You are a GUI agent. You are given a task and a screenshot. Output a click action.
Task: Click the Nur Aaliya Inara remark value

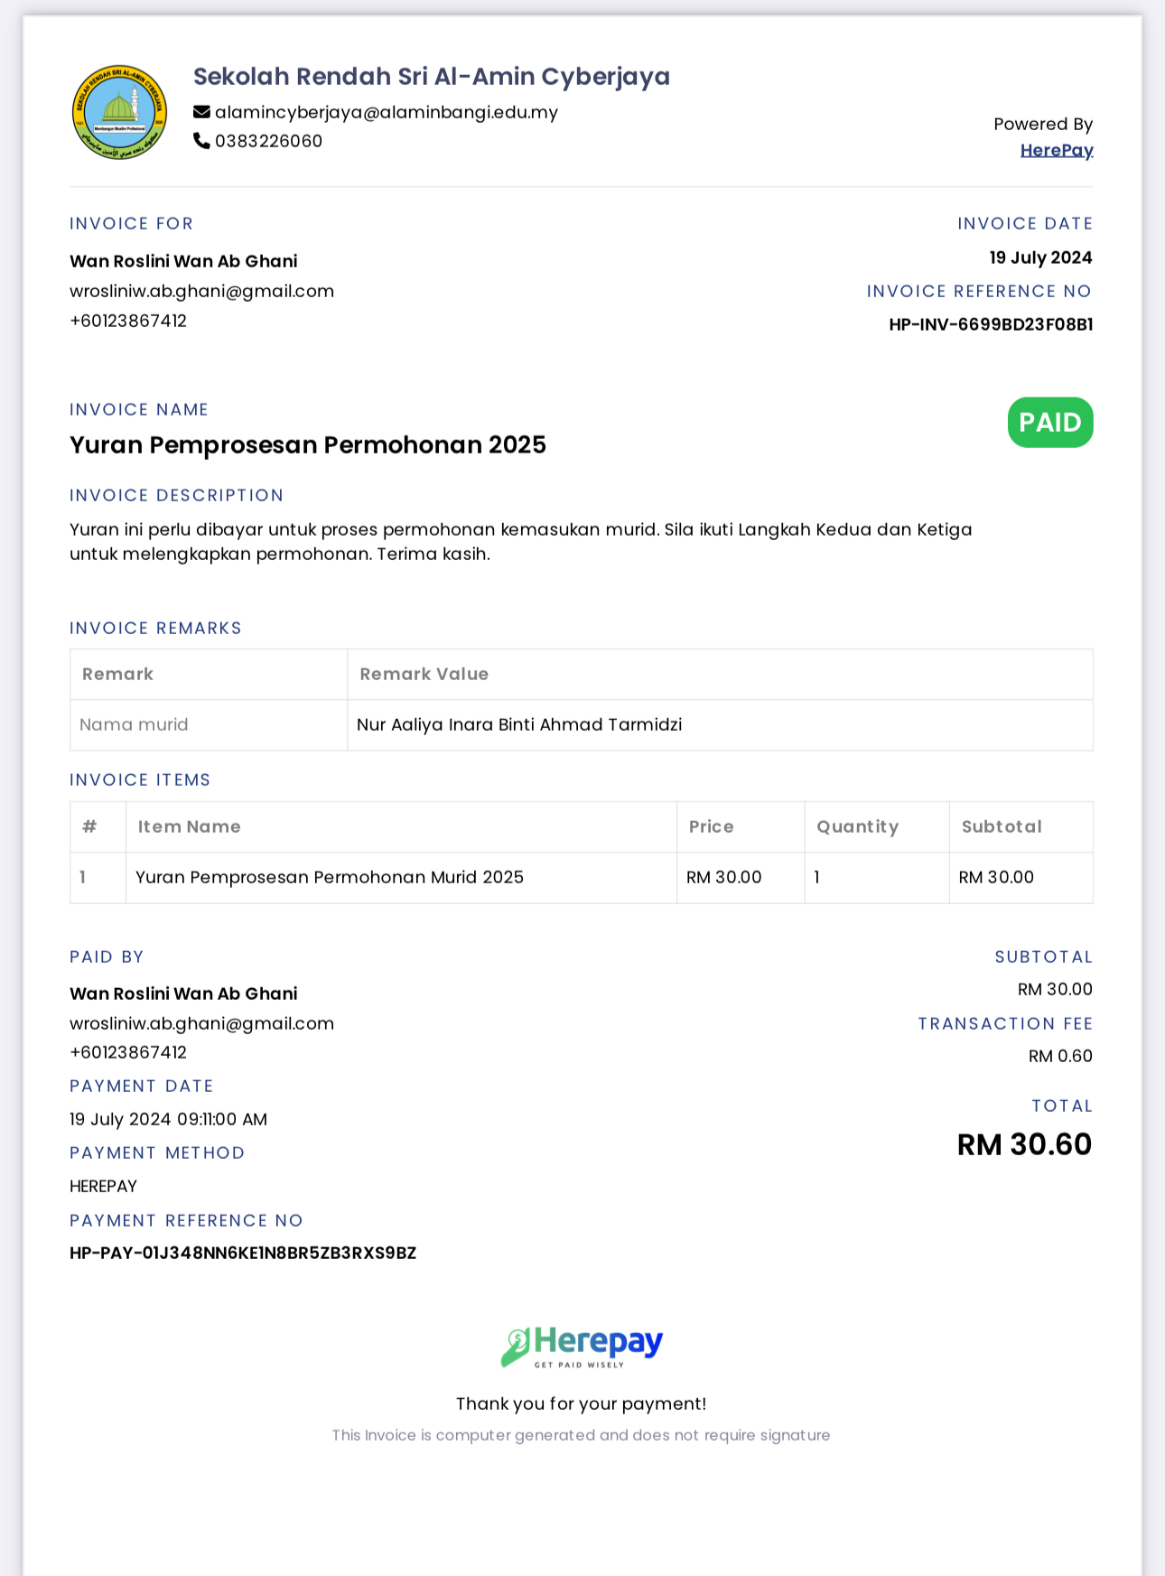[519, 724]
